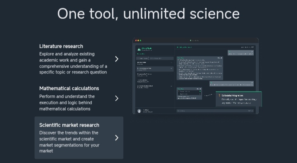This screenshot has height=163, width=297.
Task: Click the green triangle logo in app preview
Action: click(x=139, y=49)
